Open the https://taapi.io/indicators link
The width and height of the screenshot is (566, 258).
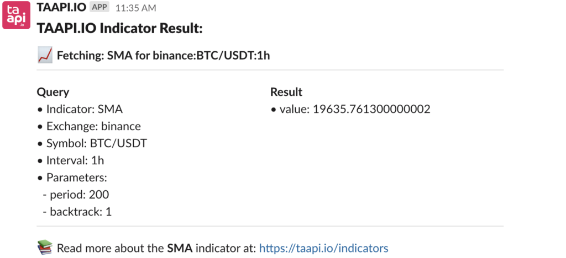(x=324, y=248)
